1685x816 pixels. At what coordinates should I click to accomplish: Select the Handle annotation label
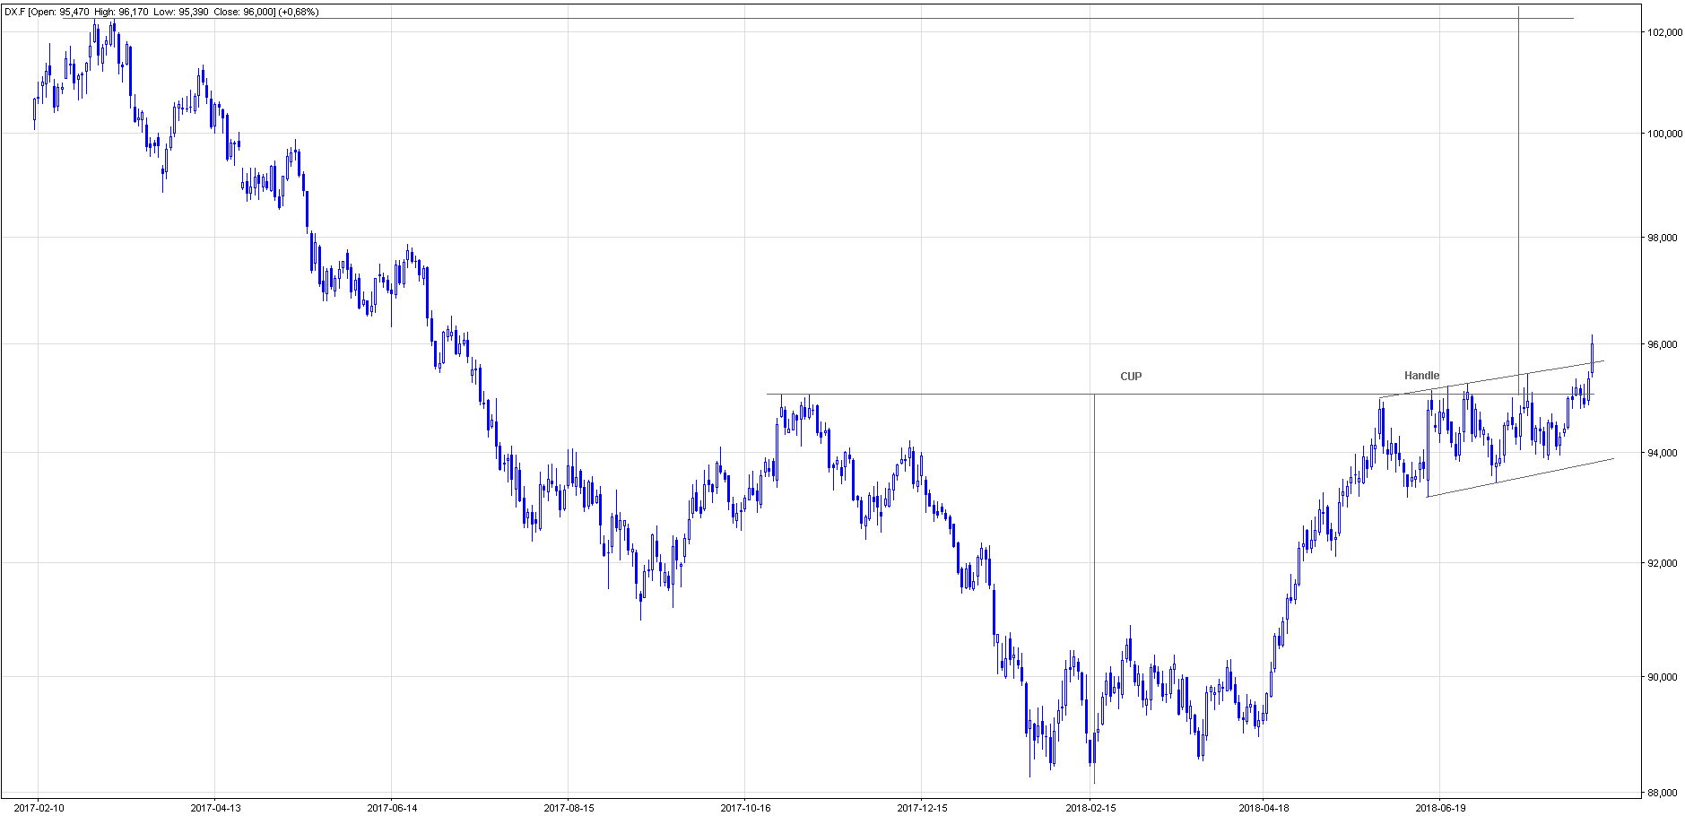[1421, 376]
